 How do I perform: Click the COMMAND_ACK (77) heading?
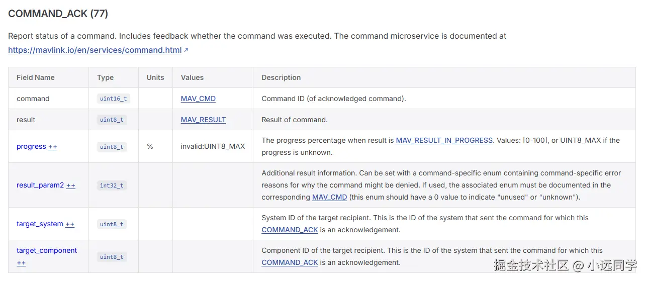coord(58,14)
